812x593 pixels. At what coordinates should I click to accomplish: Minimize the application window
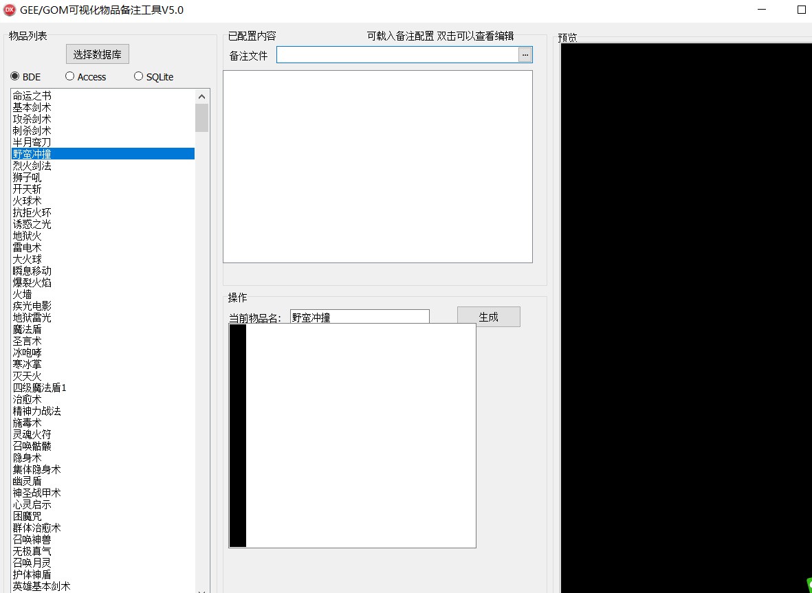coord(762,10)
